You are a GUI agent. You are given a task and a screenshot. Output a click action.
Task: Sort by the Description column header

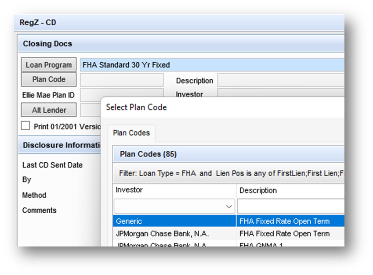click(x=290, y=190)
